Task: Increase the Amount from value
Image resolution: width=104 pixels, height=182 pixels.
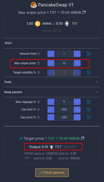Action: 77,54
